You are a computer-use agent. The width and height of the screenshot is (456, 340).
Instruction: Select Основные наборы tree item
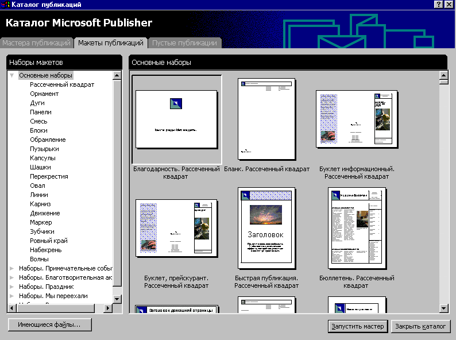46,75
